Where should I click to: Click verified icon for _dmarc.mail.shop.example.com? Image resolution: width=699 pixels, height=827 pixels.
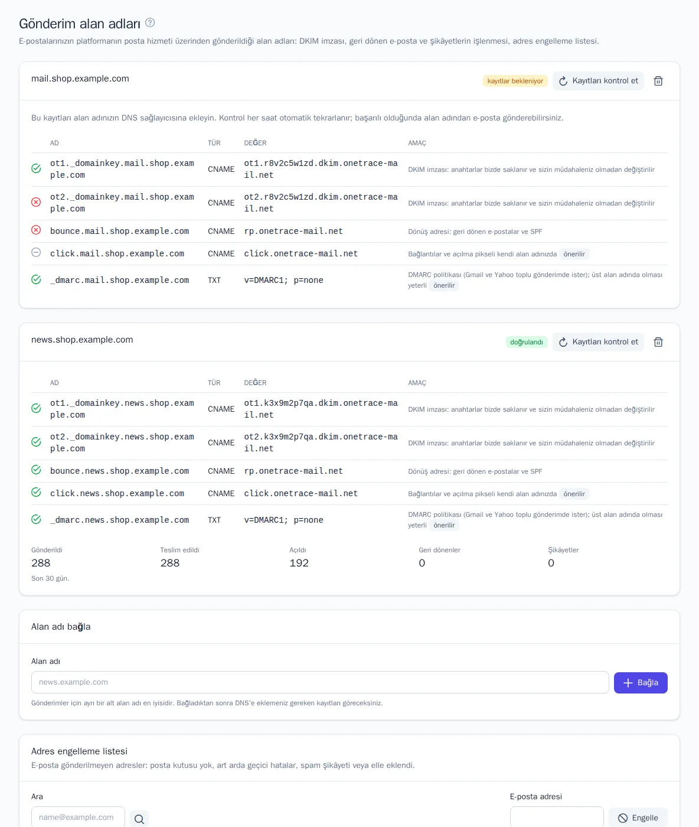(x=36, y=279)
